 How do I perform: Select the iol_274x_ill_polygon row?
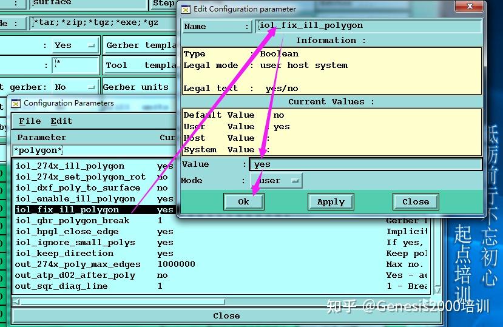pyautogui.click(x=95, y=166)
